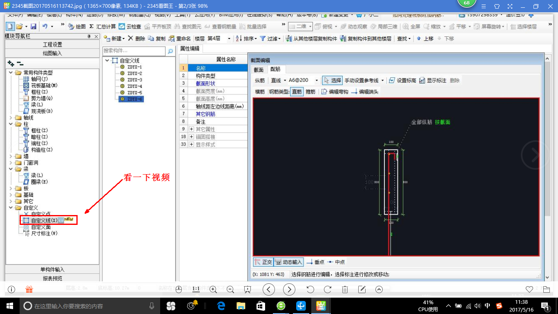558x314 pixels.
Task: Undo the last action
Action: coord(45,26)
